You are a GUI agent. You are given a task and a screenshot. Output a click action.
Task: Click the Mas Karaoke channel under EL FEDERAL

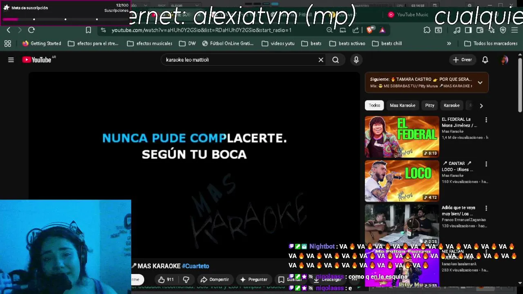tap(452, 131)
